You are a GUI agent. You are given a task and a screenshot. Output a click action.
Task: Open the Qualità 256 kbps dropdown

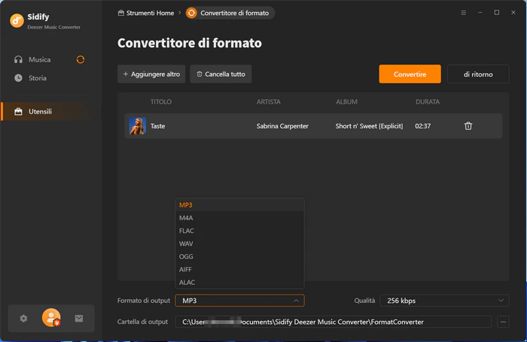444,301
